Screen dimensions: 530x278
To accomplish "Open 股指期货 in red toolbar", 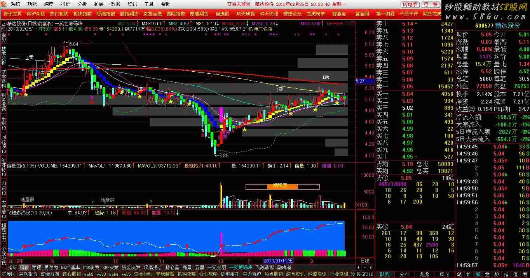I will 129,14.
